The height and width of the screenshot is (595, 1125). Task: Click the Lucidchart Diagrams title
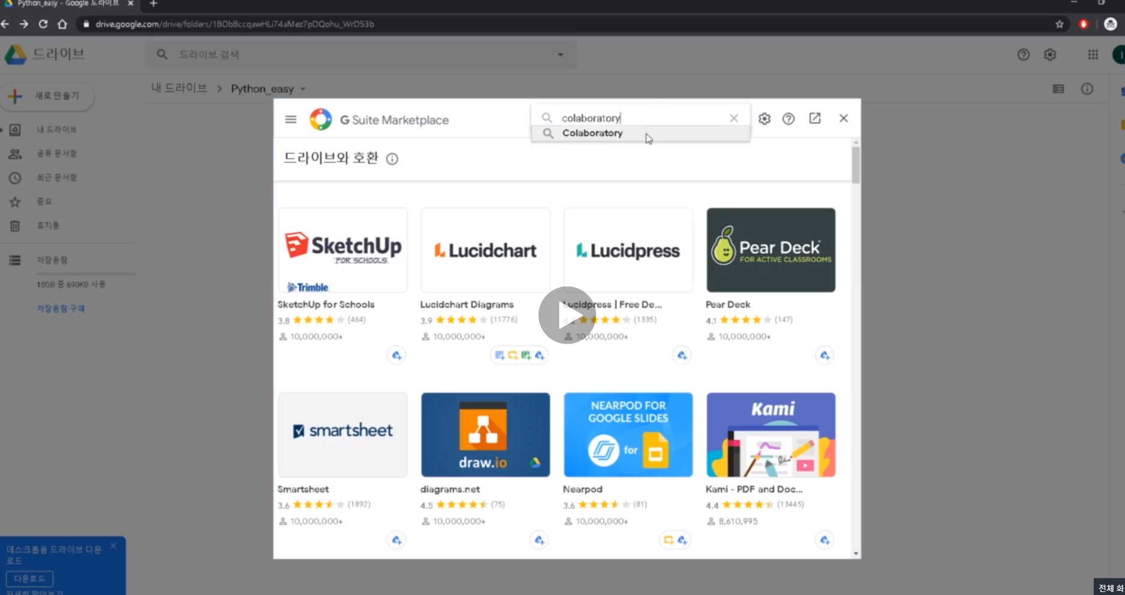click(467, 305)
